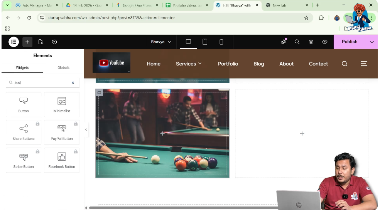Click container handle on billiards image

[x=99, y=92]
